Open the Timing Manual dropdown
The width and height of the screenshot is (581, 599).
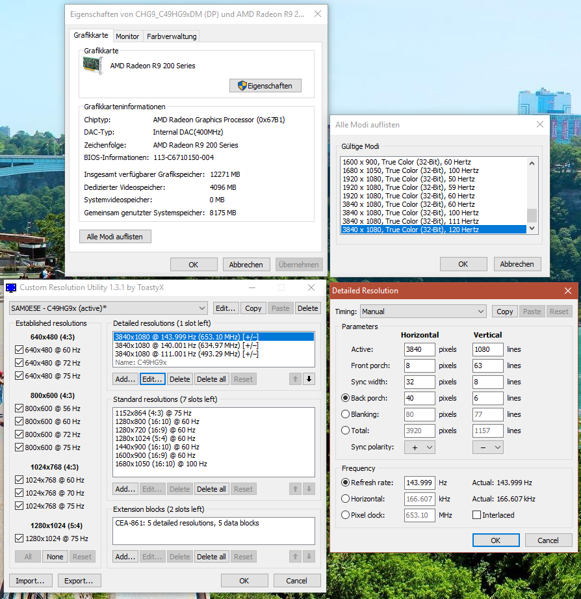(423, 312)
